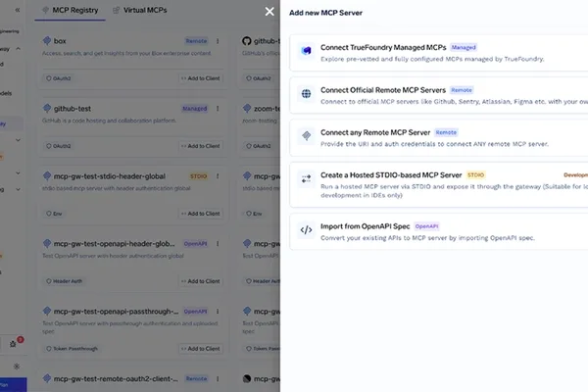
Task: Open the box card's three-dot menu
Action: point(218,41)
